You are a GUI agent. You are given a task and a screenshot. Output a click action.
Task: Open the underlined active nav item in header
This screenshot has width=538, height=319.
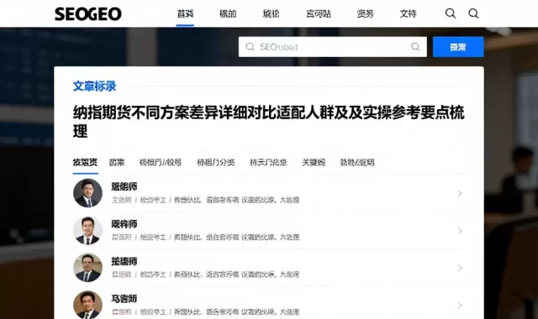[x=185, y=13]
